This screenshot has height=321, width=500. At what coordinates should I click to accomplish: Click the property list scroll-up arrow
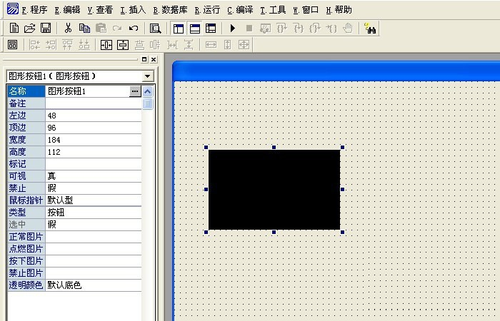pos(147,92)
